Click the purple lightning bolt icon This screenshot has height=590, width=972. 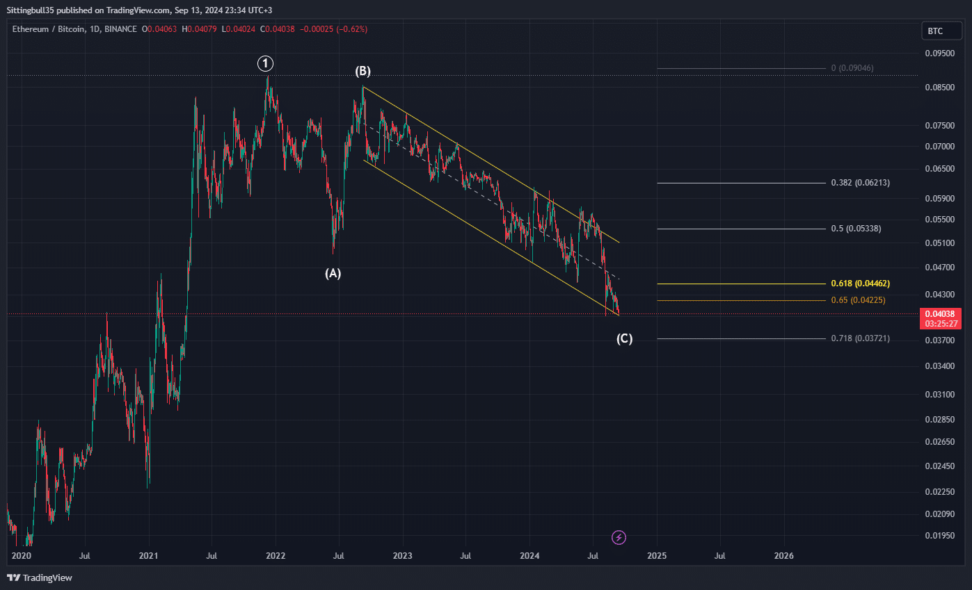(619, 536)
